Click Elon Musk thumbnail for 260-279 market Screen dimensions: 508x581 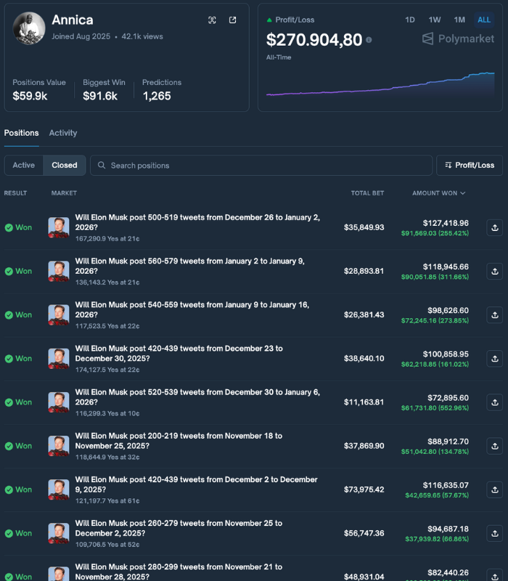click(59, 534)
